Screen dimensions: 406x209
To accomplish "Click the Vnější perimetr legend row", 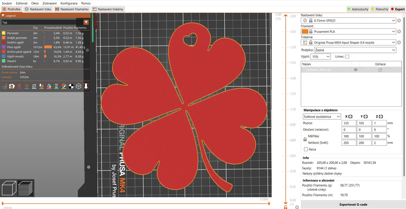I will (45, 38).
